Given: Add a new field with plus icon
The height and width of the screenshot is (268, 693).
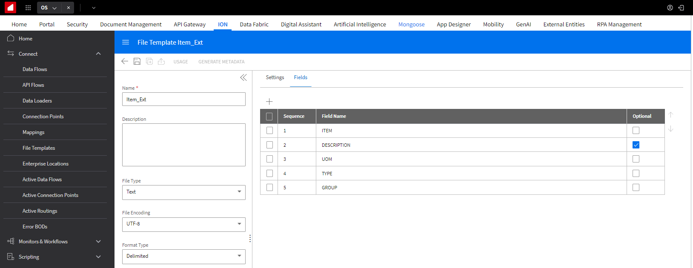Looking at the screenshot, I should (x=269, y=102).
